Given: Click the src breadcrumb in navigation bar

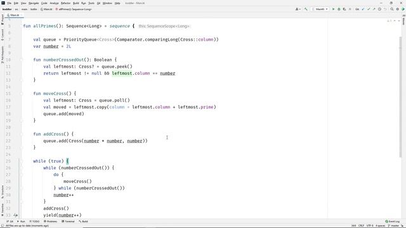Looking at the screenshot, I should 16,9.
